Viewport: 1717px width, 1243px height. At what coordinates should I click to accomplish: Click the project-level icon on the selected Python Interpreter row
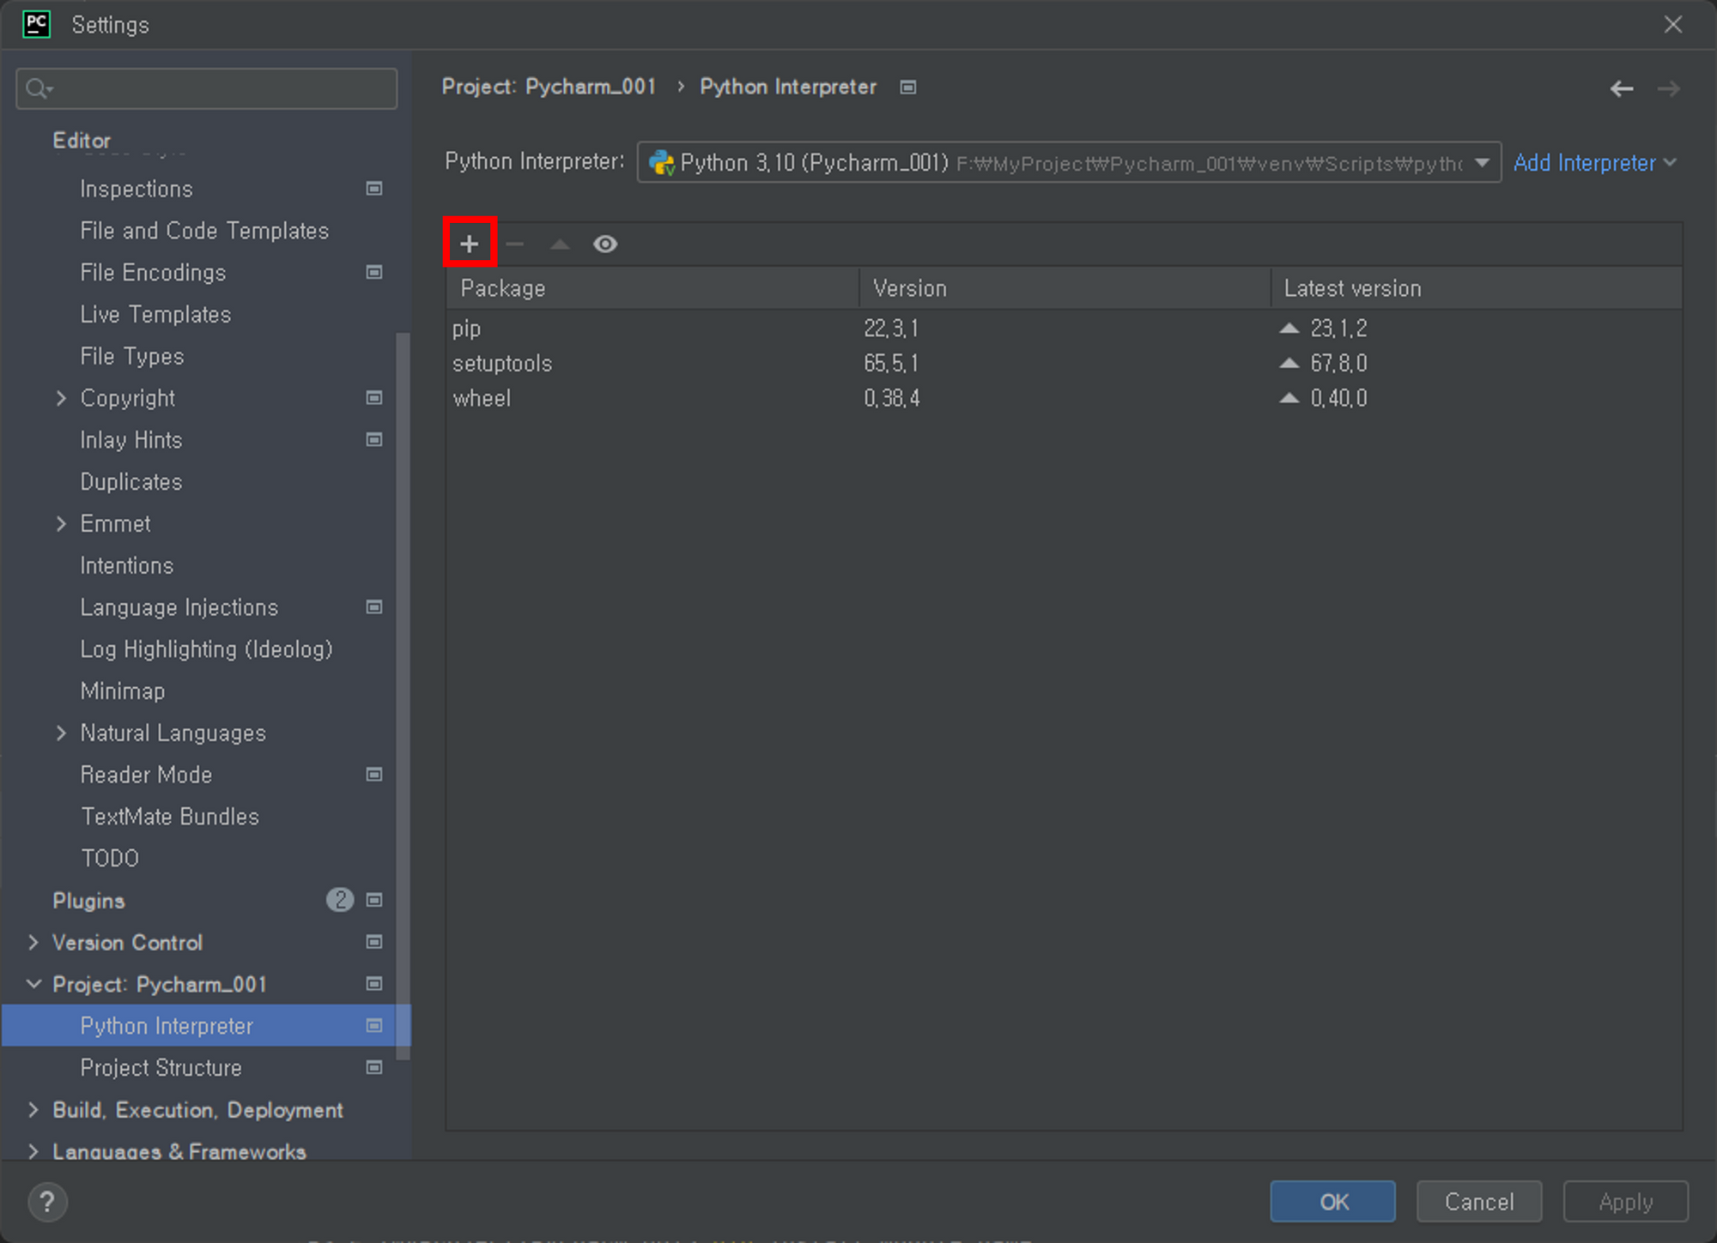pyautogui.click(x=374, y=1025)
